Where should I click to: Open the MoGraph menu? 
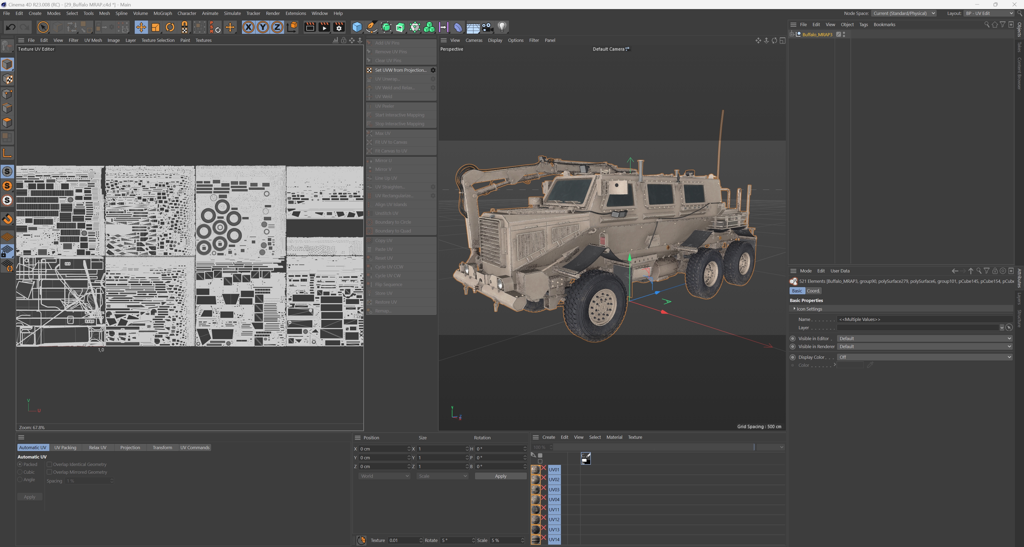tap(163, 13)
